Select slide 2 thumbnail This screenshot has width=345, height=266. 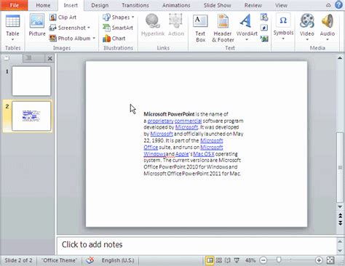[31, 116]
